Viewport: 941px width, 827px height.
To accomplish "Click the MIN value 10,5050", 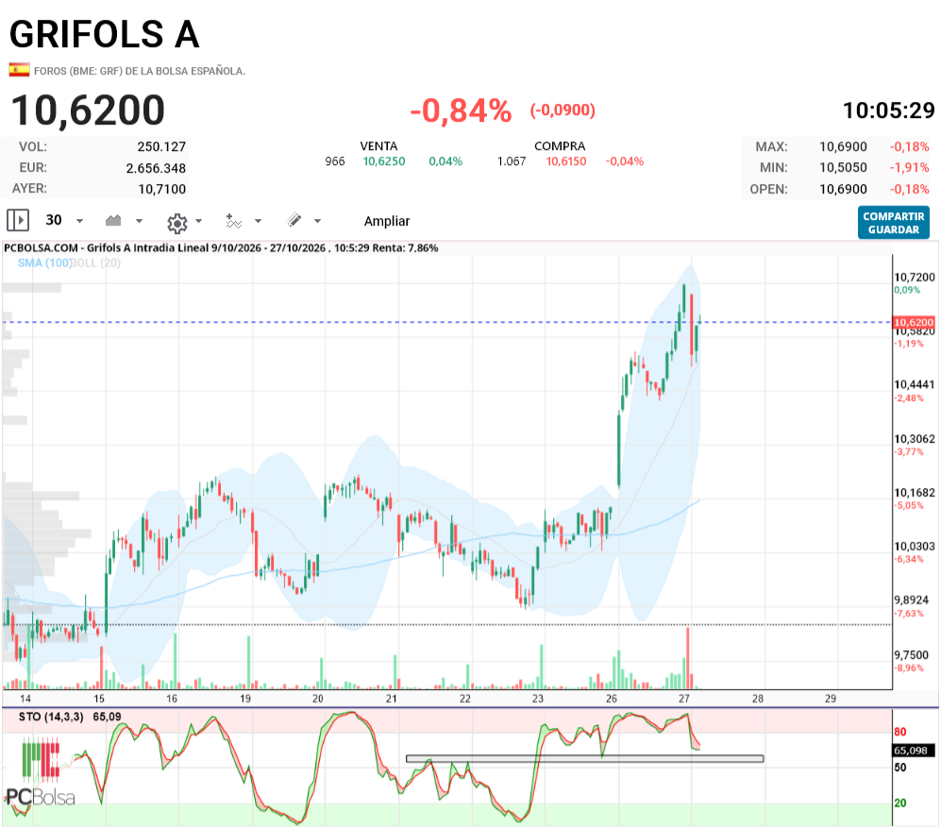I will tap(843, 167).
